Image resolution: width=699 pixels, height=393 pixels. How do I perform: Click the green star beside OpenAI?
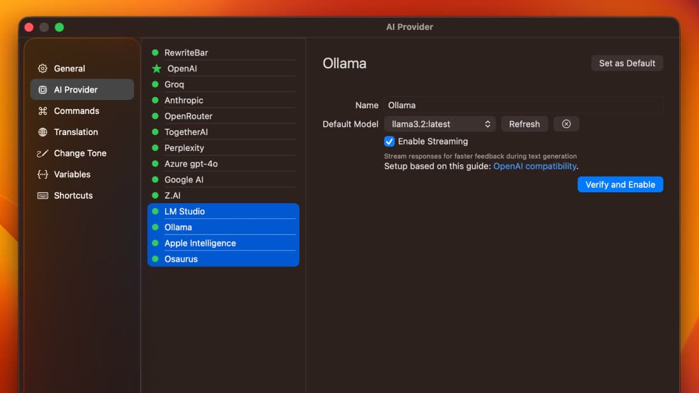[156, 69]
